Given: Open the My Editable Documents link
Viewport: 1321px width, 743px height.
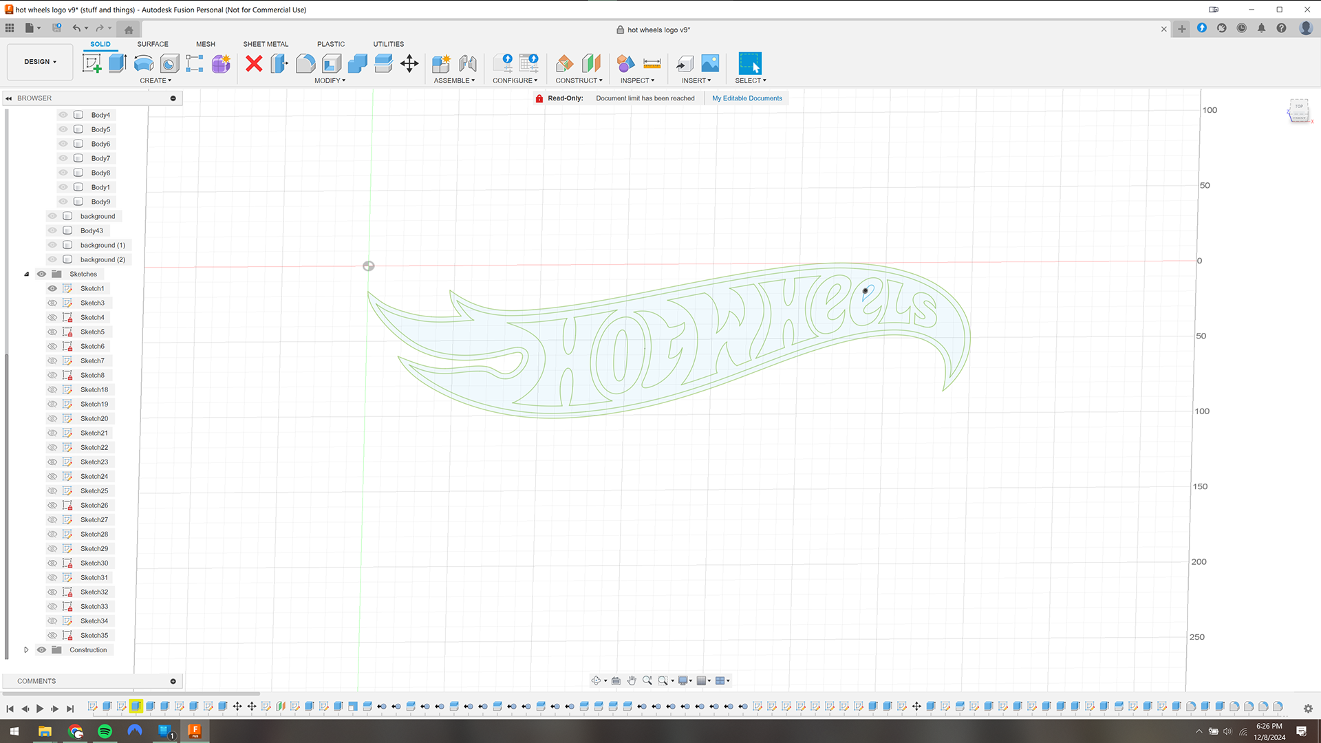Looking at the screenshot, I should (747, 98).
